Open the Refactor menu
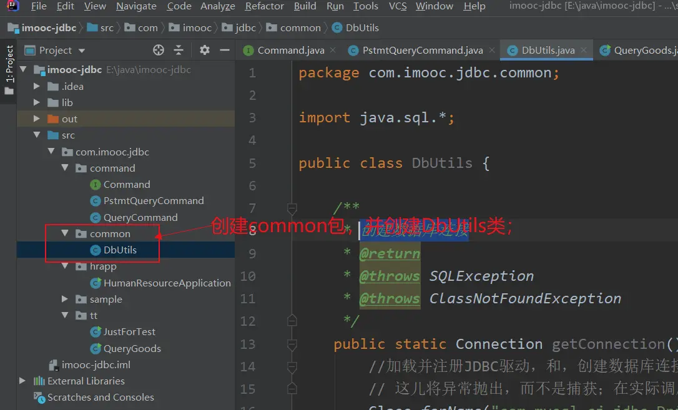This screenshot has width=678, height=410. [264, 6]
